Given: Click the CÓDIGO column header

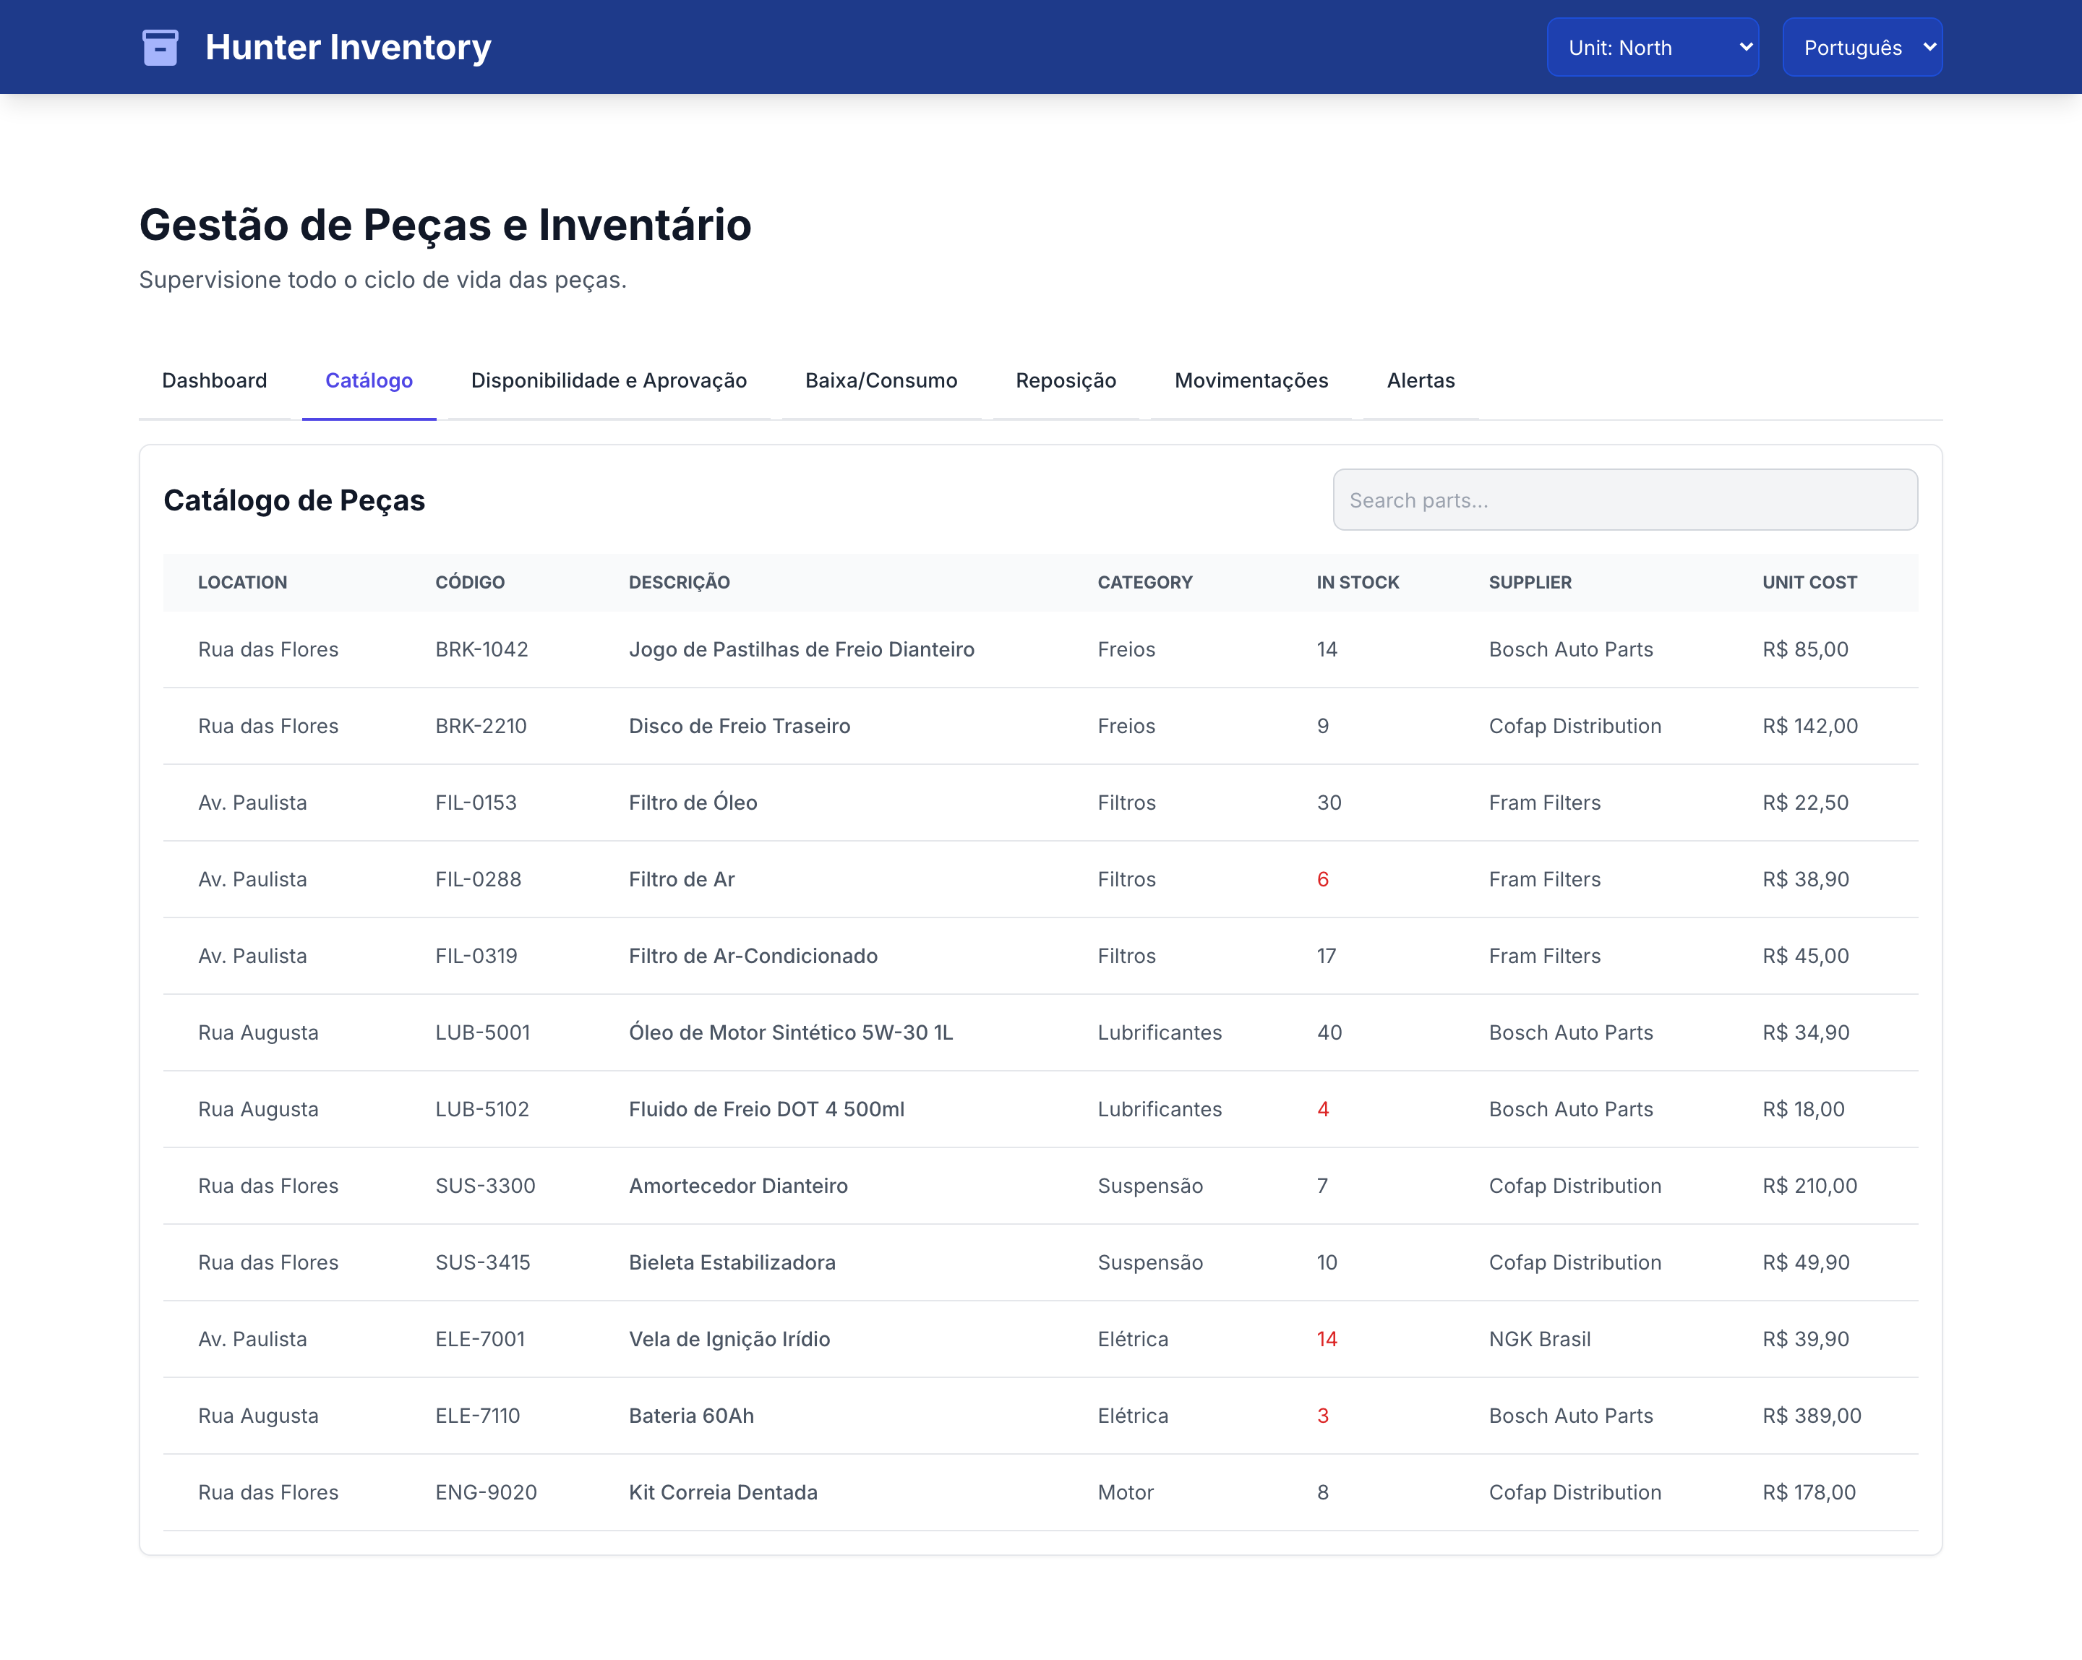Looking at the screenshot, I should (x=469, y=582).
